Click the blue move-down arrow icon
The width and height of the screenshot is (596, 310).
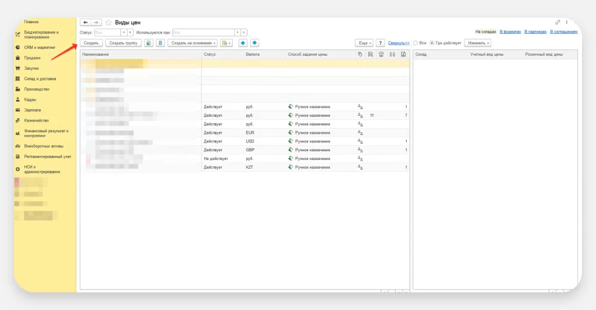click(x=254, y=43)
